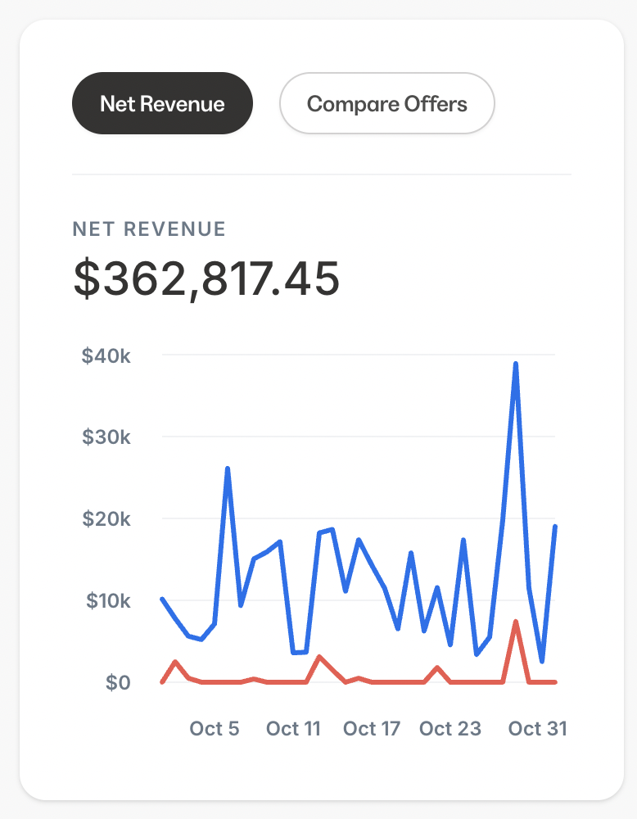Click the blue line's highest peak near $40k
This screenshot has width=637, height=819.
(x=516, y=364)
